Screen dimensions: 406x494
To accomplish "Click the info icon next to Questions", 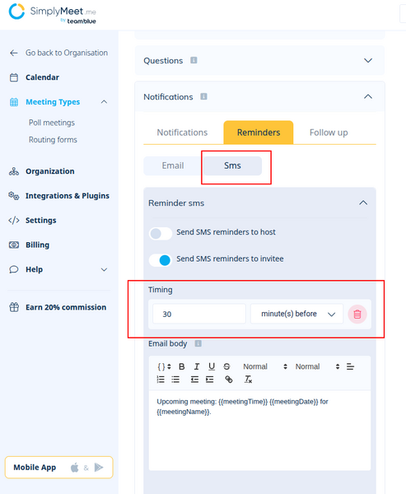I will click(194, 60).
